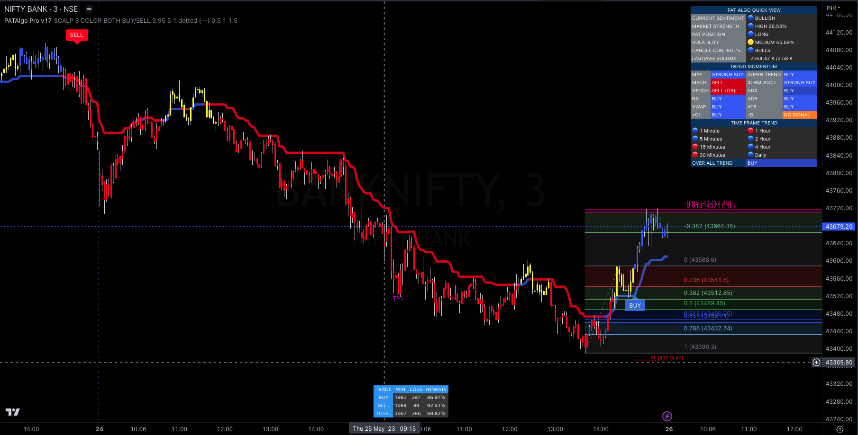Click the 44120.00 price scale label
Image resolution: width=858 pixels, height=435 pixels.
pyautogui.click(x=839, y=33)
